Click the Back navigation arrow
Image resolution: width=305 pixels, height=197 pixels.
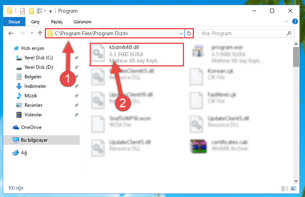pyautogui.click(x=11, y=33)
